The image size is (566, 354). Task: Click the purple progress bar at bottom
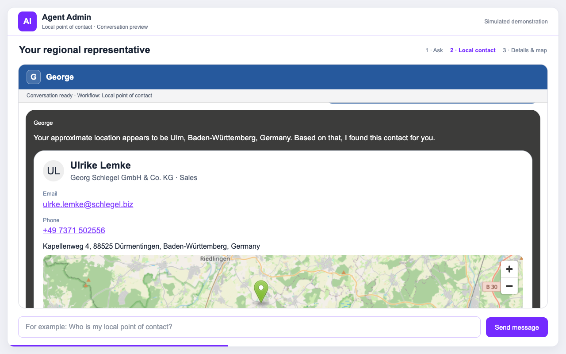[x=119, y=346]
